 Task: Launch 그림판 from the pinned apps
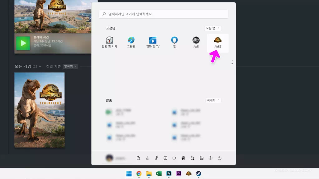click(x=131, y=42)
